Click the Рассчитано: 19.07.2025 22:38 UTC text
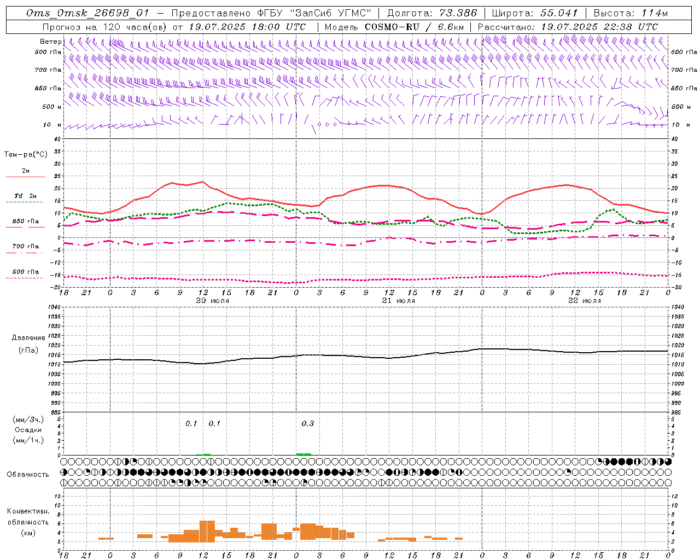 [x=567, y=27]
